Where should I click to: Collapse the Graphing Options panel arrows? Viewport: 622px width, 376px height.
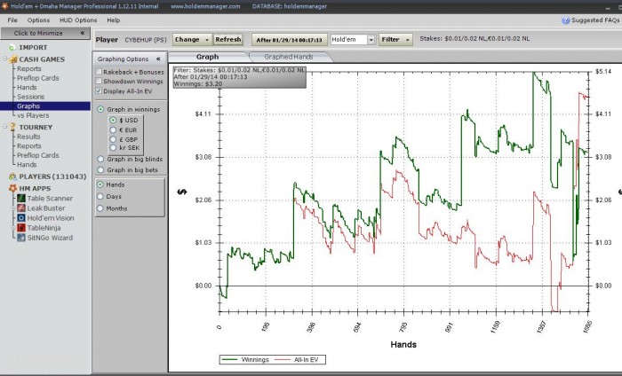pos(158,59)
